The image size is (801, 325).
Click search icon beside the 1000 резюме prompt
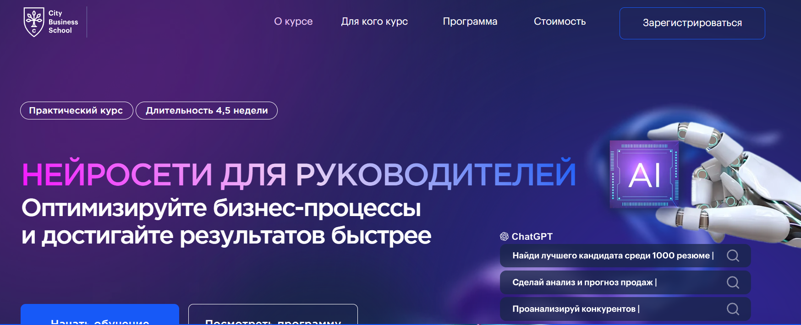[733, 256]
